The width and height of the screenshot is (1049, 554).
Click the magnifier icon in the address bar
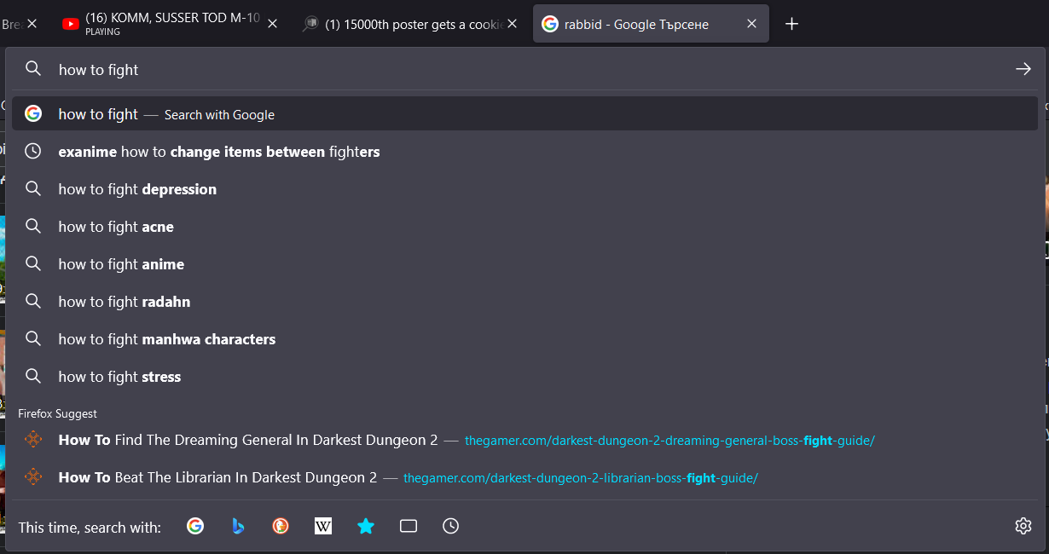pos(33,69)
